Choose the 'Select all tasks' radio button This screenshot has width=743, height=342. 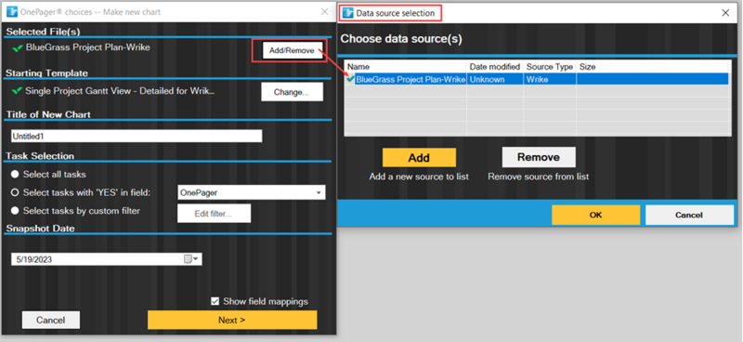[15, 174]
